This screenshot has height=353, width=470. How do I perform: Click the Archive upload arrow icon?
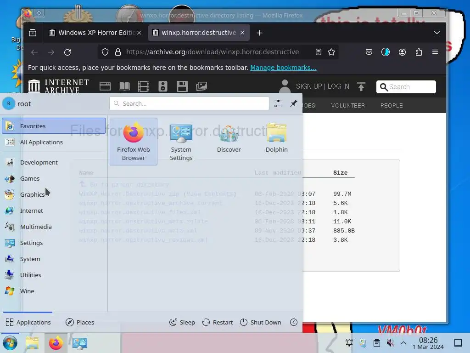tap(361, 86)
